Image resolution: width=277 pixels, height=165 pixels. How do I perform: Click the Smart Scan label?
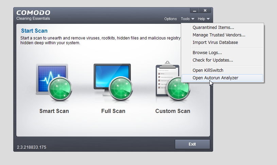pos(54,111)
